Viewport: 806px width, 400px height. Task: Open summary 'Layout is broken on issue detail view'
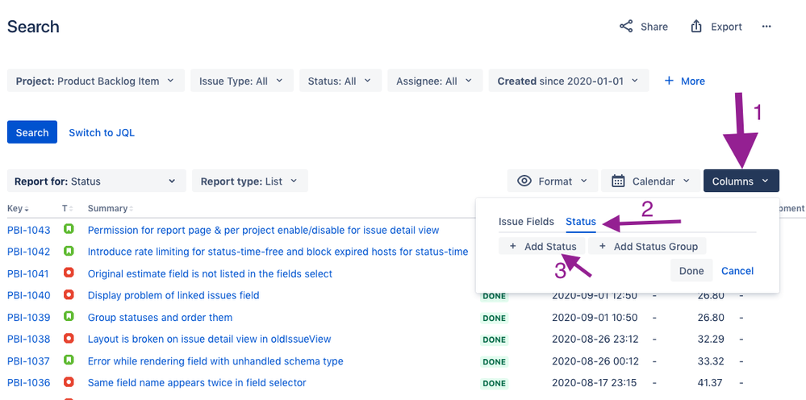pyautogui.click(x=209, y=339)
